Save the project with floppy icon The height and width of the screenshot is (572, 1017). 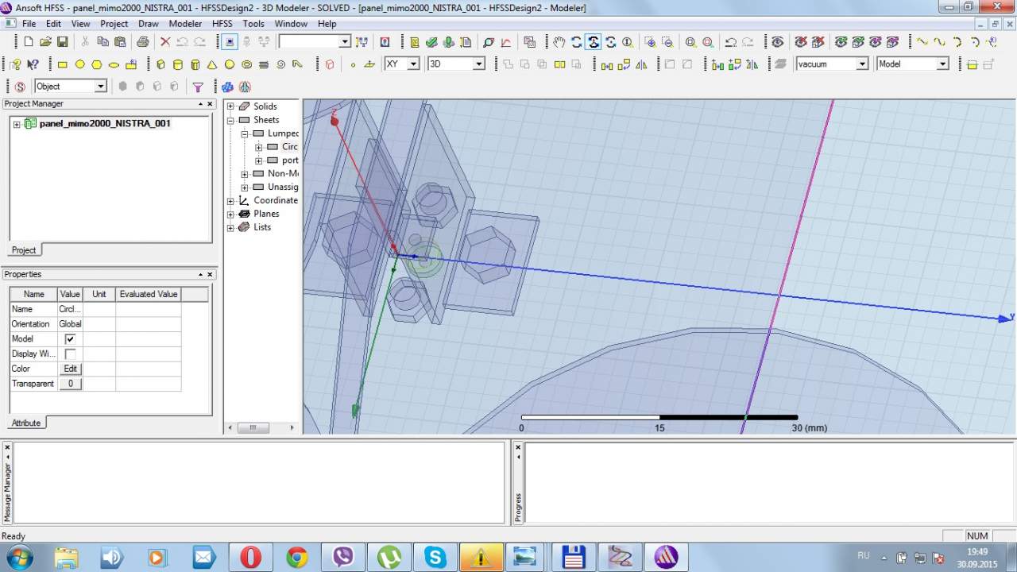(x=62, y=42)
